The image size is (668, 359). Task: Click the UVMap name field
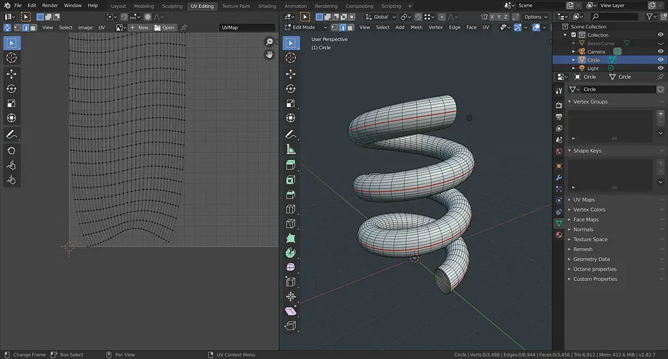point(246,27)
